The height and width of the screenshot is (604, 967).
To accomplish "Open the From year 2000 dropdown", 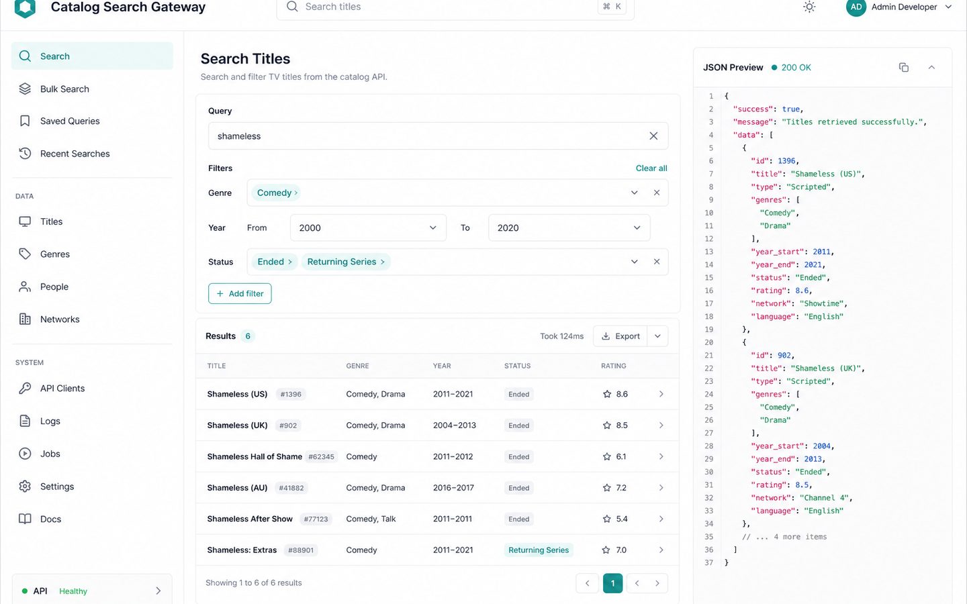I will (368, 228).
